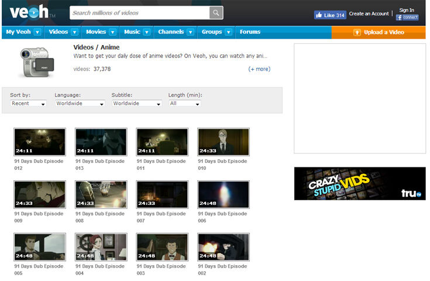Click title 91 Days Dub Episode 011

pos(161,165)
